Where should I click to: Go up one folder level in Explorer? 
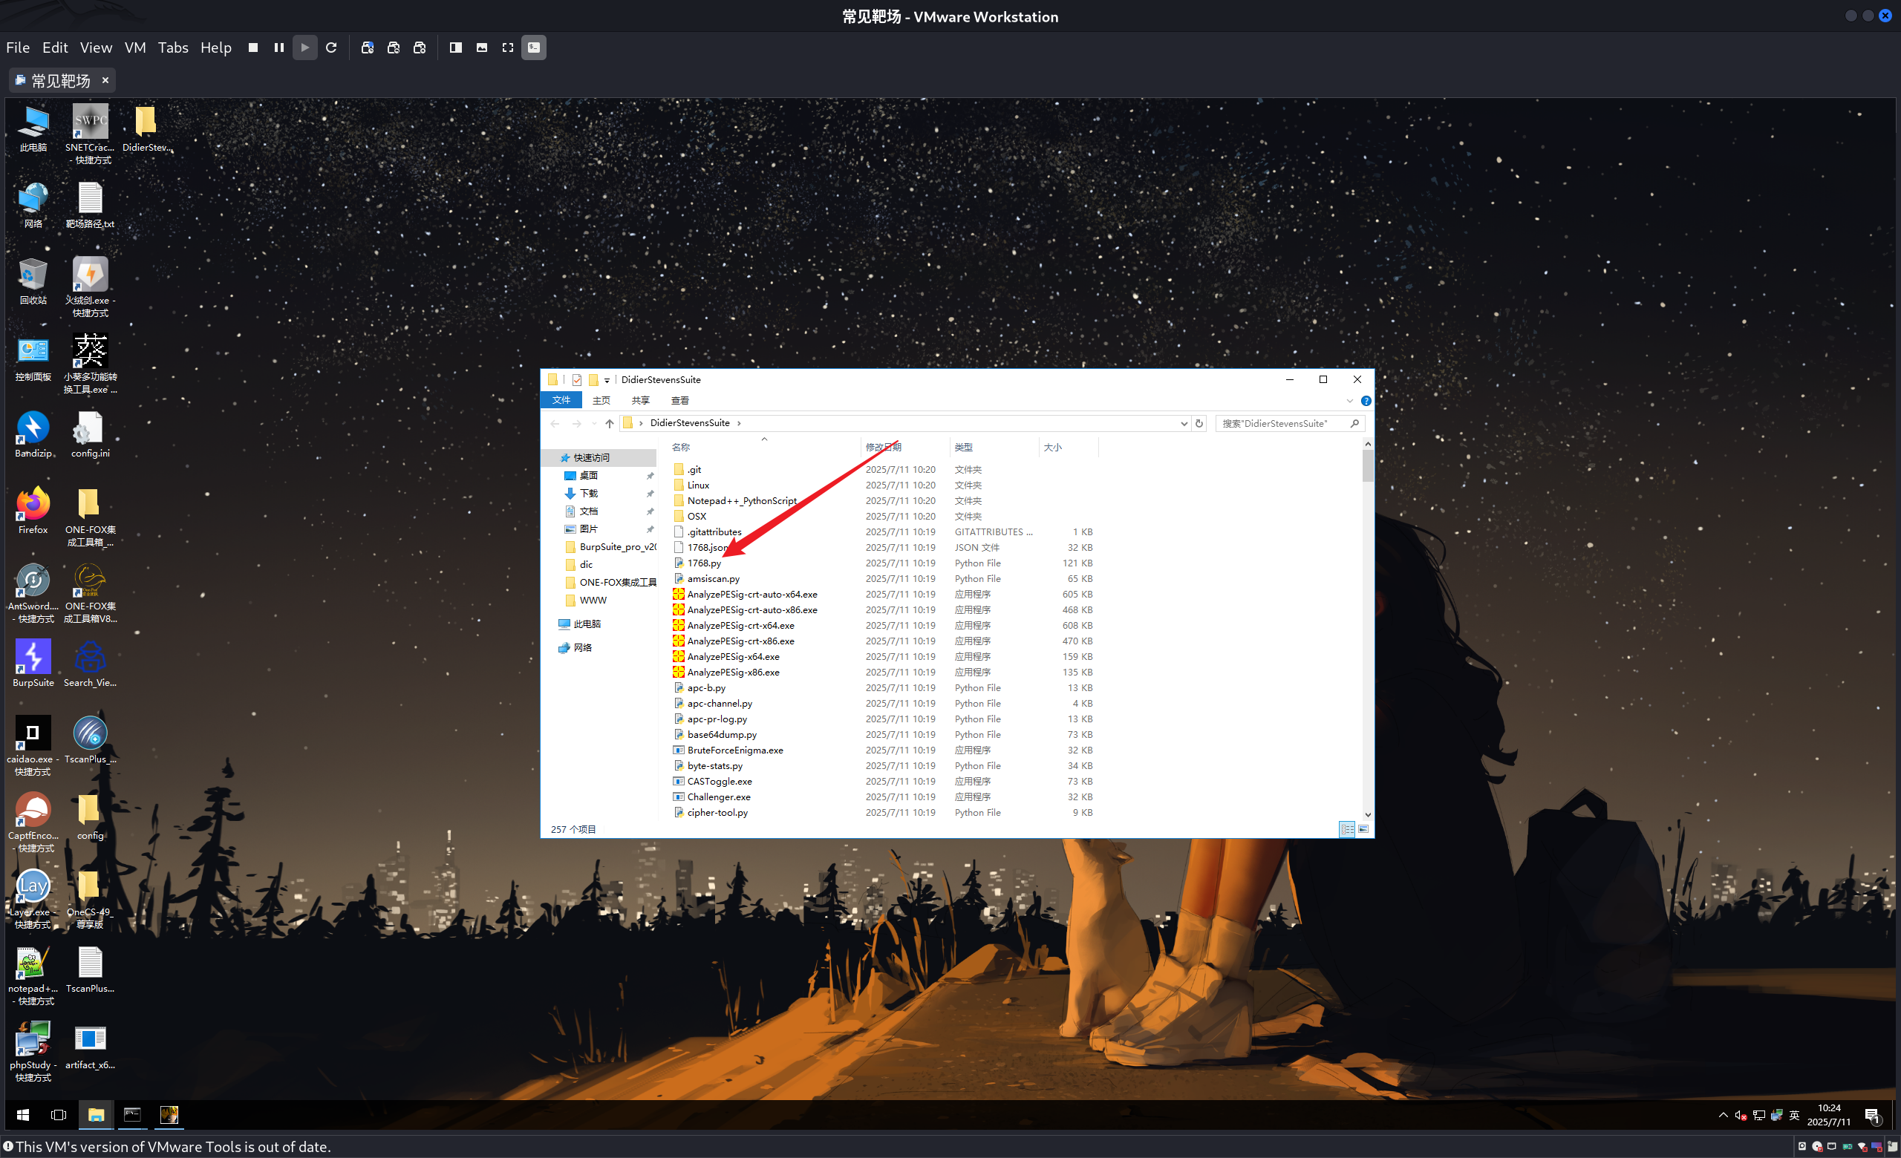pyautogui.click(x=610, y=423)
